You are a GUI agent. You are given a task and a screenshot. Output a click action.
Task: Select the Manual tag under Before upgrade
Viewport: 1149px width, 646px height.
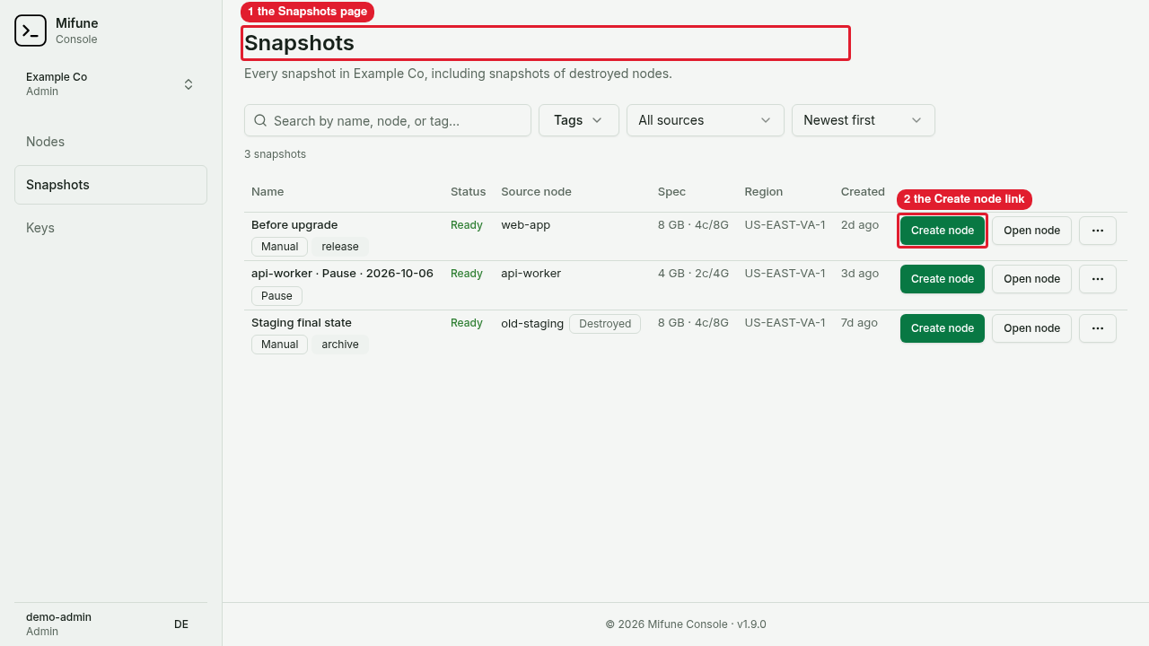[x=280, y=247]
